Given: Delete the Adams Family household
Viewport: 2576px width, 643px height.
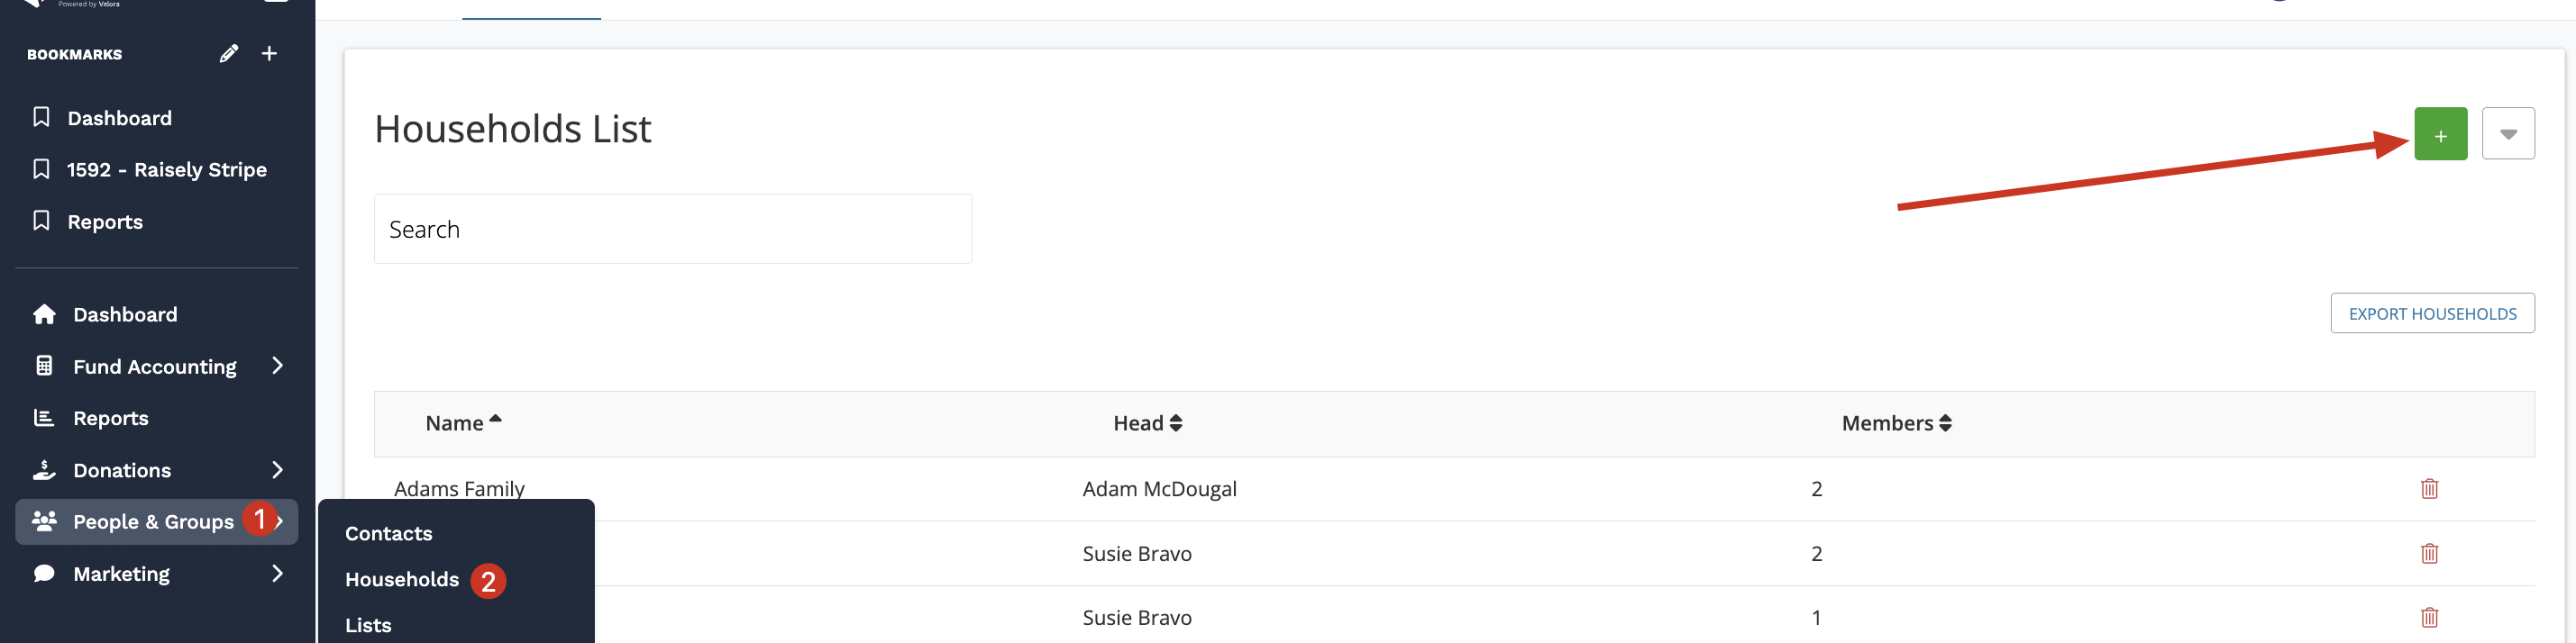Looking at the screenshot, I should (x=2428, y=489).
